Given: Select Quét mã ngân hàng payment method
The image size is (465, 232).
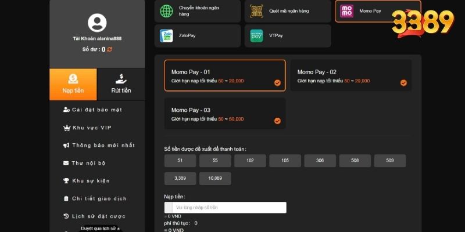Looking at the screenshot, I should [x=288, y=11].
